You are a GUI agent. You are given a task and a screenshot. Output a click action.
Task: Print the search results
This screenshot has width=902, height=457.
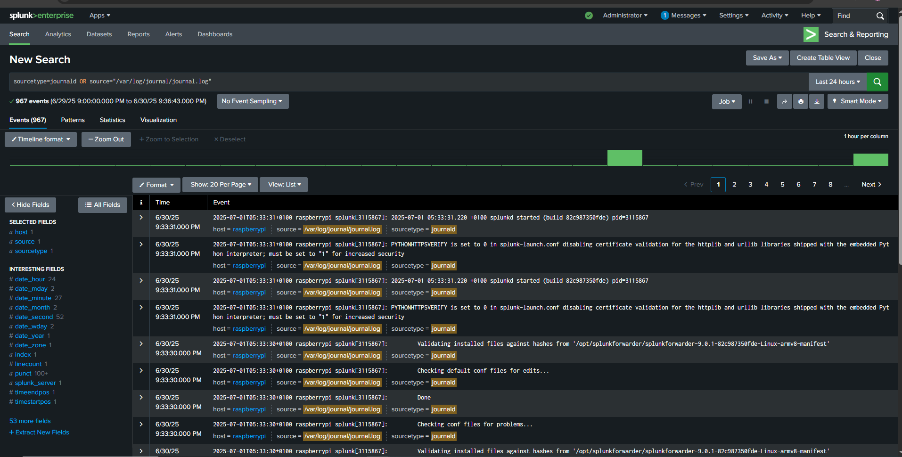(801, 101)
